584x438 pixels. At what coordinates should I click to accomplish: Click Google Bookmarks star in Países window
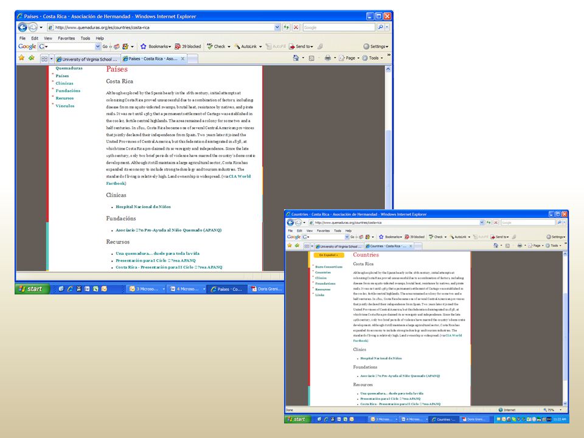click(144, 47)
